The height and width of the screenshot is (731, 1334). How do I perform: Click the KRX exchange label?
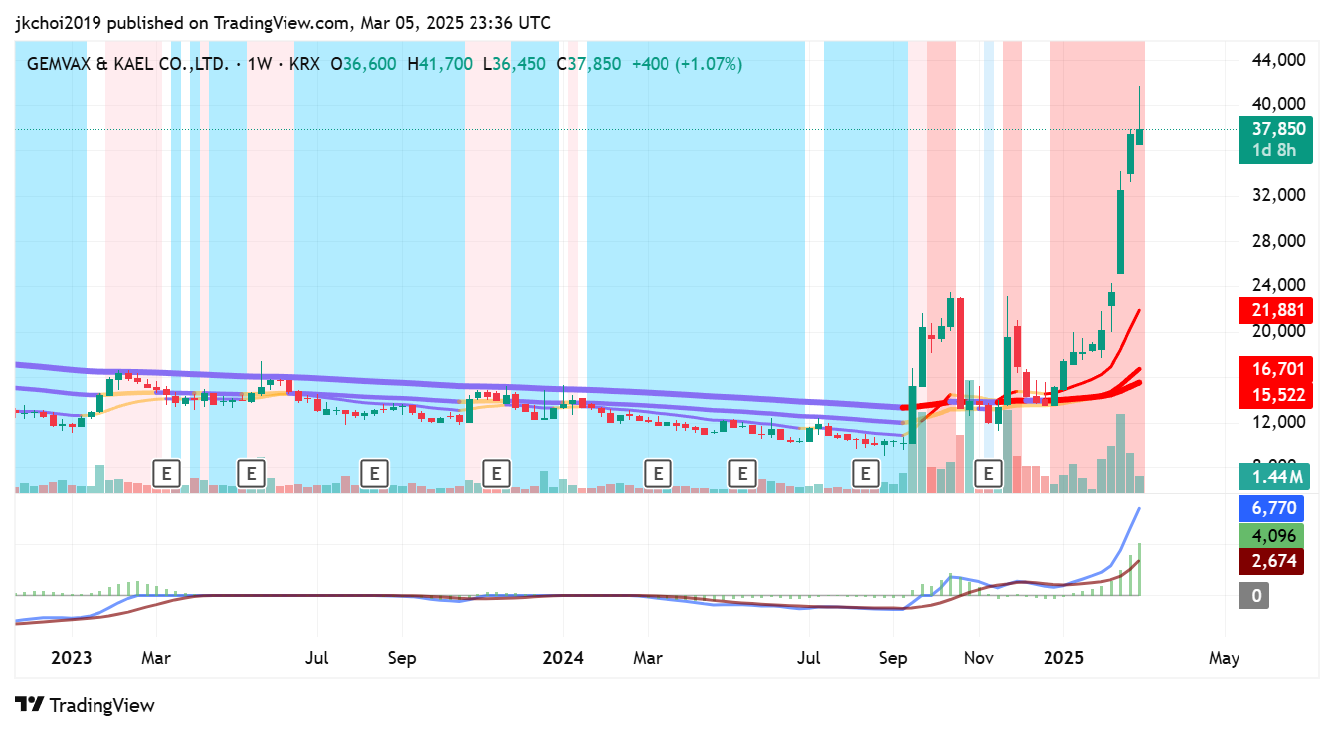[306, 64]
